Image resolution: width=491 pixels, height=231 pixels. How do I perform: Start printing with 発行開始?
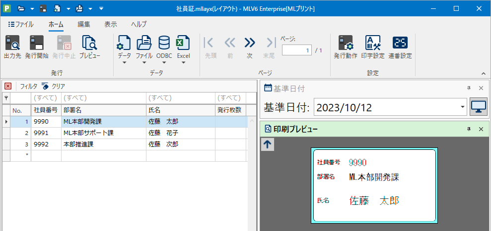[x=37, y=47]
